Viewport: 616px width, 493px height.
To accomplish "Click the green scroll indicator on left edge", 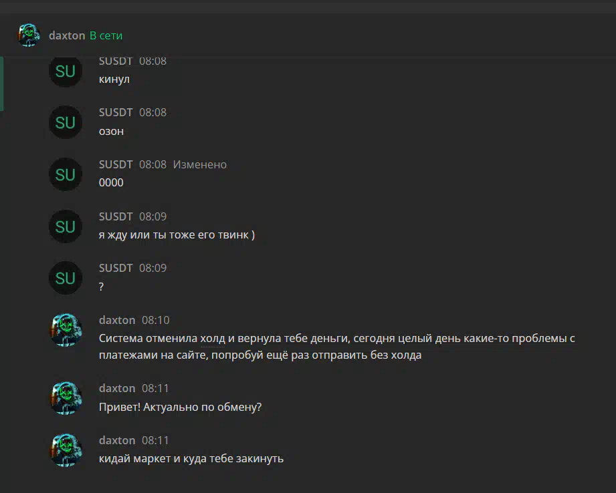I will click(x=1, y=84).
